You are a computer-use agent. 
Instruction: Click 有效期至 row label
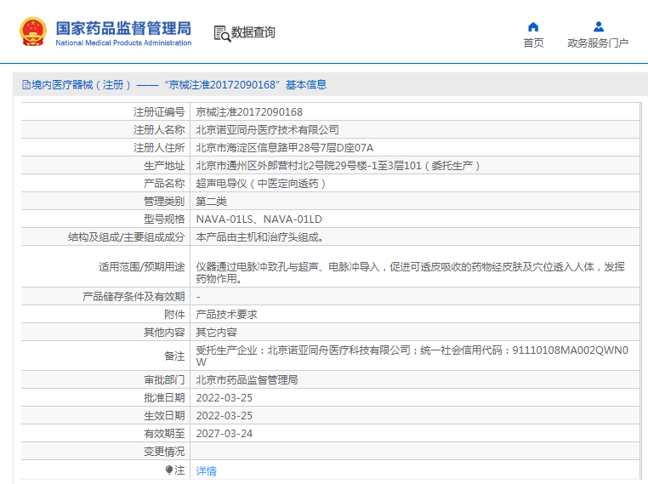(x=164, y=433)
